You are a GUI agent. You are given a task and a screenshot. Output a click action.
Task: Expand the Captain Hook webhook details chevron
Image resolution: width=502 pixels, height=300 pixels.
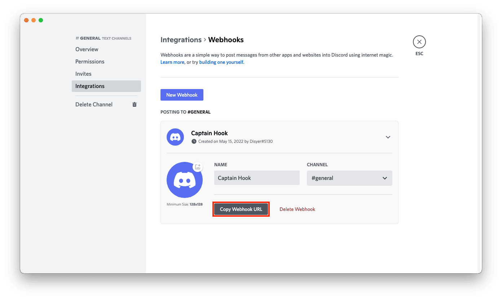388,137
